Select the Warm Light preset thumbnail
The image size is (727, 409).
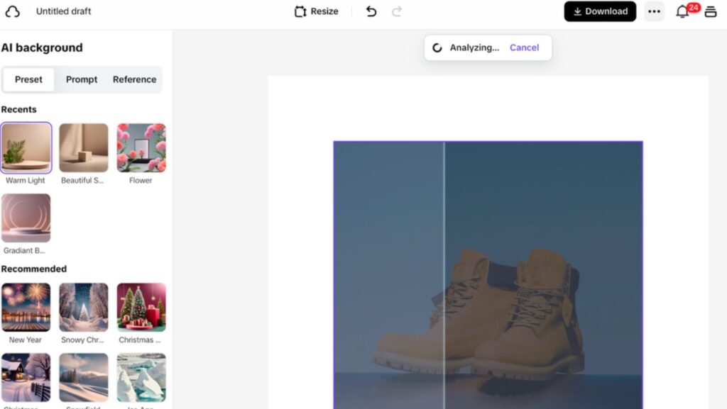tap(26, 148)
